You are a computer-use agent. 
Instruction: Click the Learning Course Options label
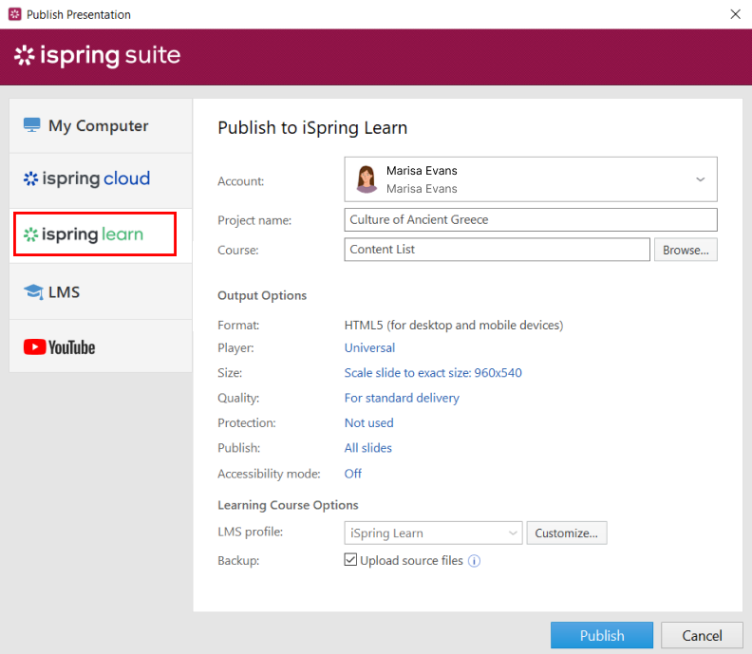288,505
